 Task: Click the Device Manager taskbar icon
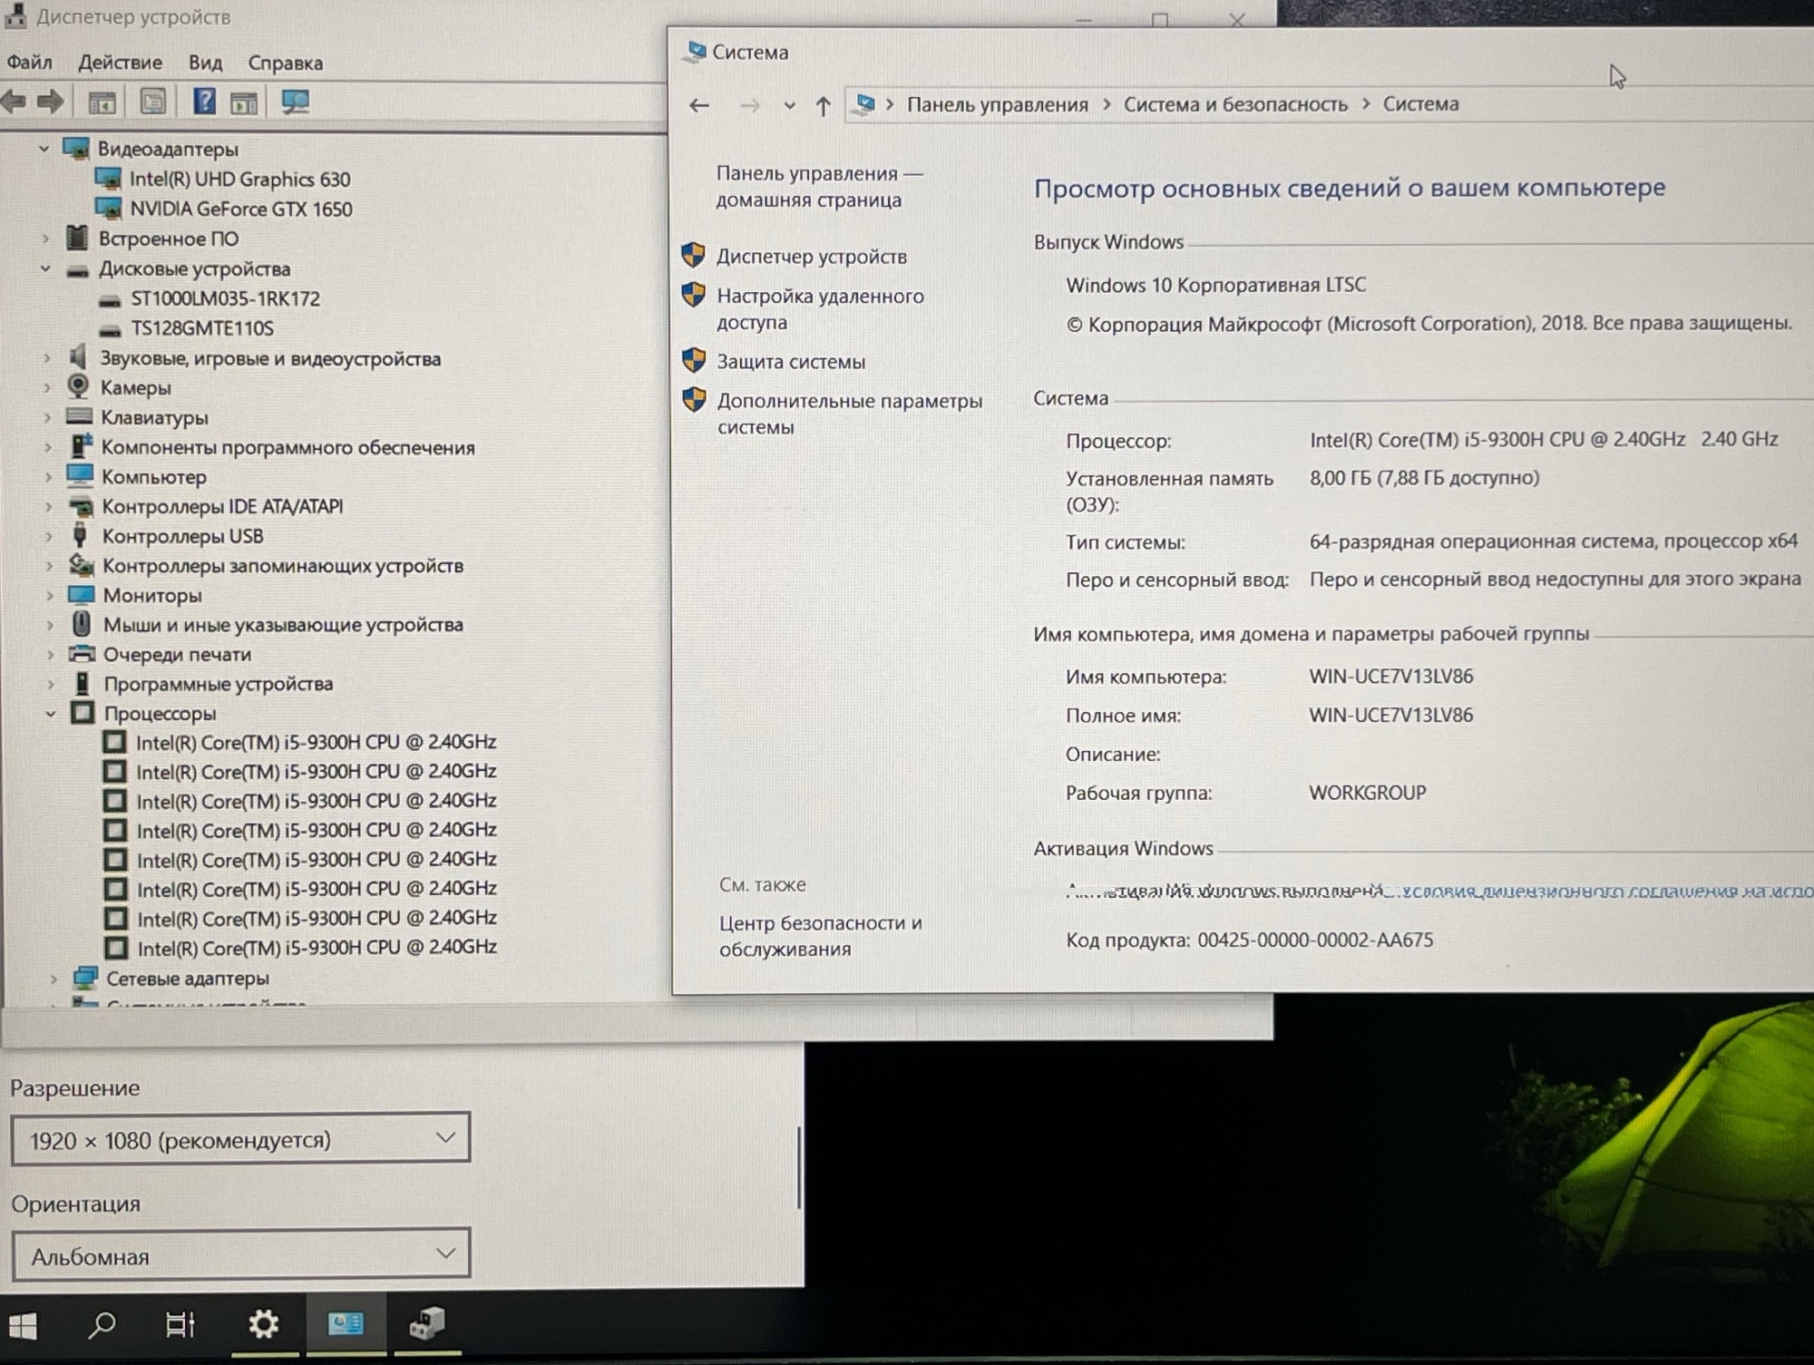[426, 1324]
